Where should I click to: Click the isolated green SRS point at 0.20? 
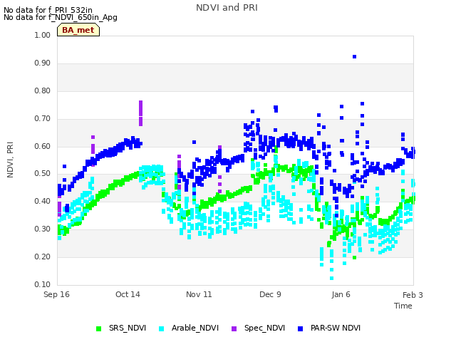coord(354,258)
